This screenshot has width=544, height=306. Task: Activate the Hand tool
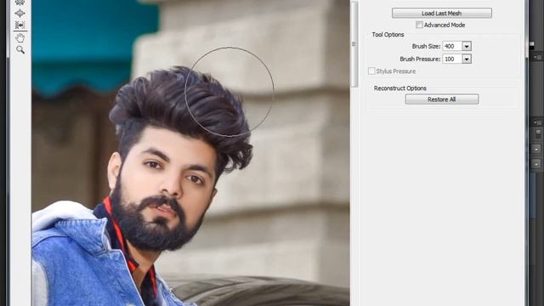point(20,37)
